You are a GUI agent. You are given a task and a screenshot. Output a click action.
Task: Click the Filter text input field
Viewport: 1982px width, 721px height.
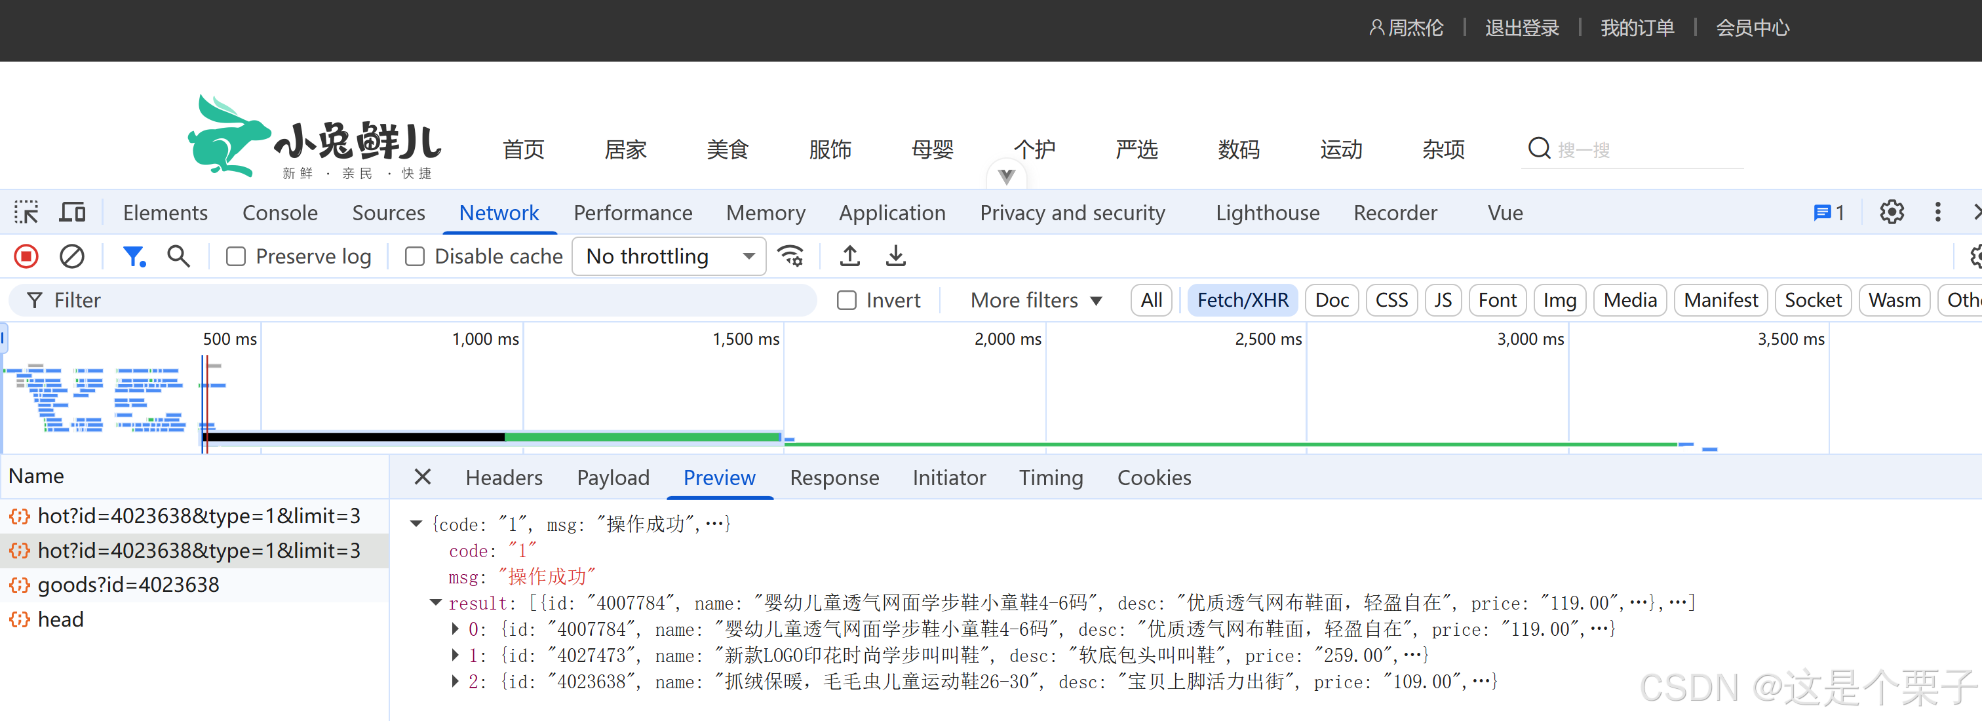pyautogui.click(x=416, y=300)
